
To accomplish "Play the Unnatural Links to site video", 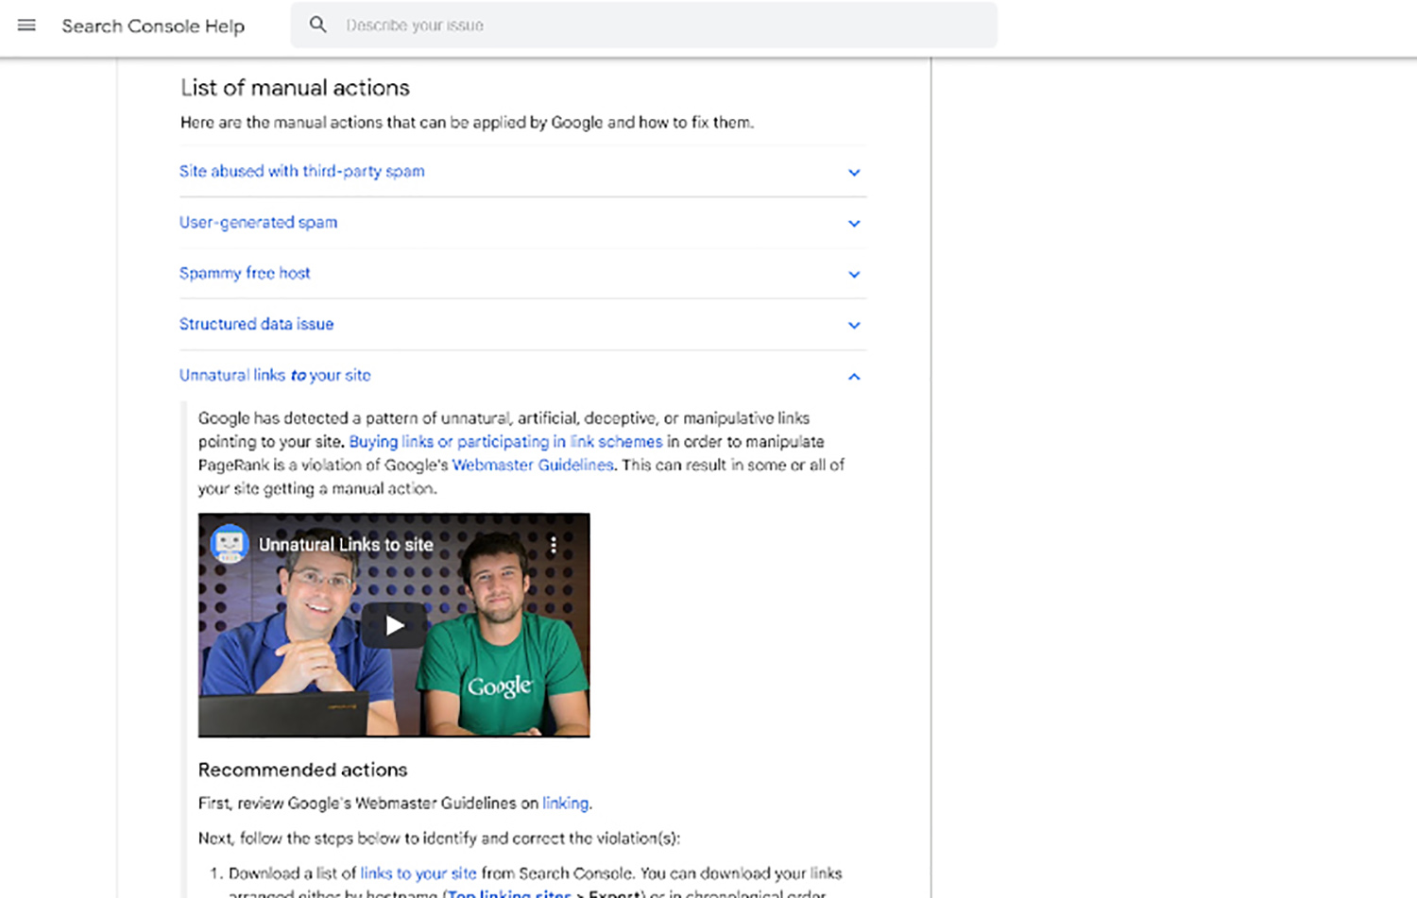I will [x=393, y=624].
